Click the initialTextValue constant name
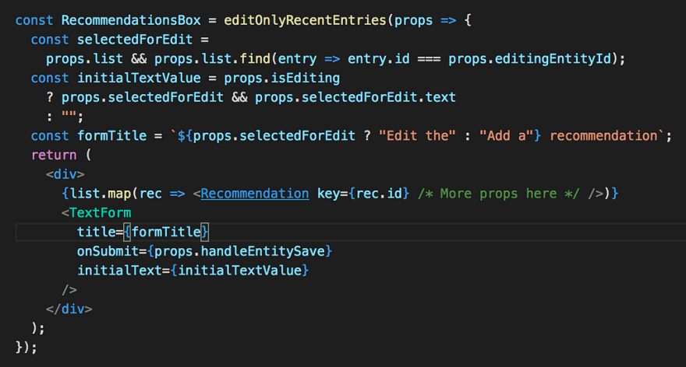This screenshot has width=686, height=367. tap(139, 78)
